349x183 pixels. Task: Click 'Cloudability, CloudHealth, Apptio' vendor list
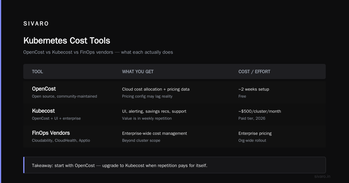61,140
